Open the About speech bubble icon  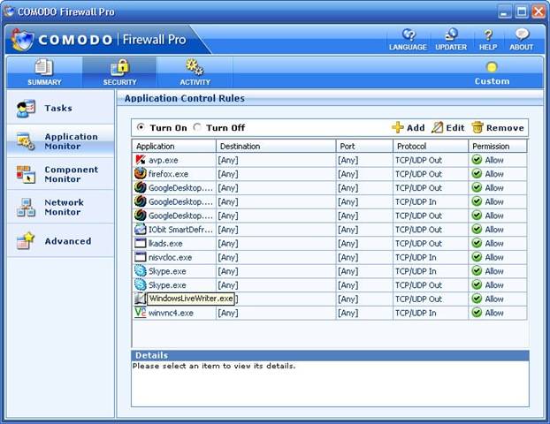[x=522, y=34]
